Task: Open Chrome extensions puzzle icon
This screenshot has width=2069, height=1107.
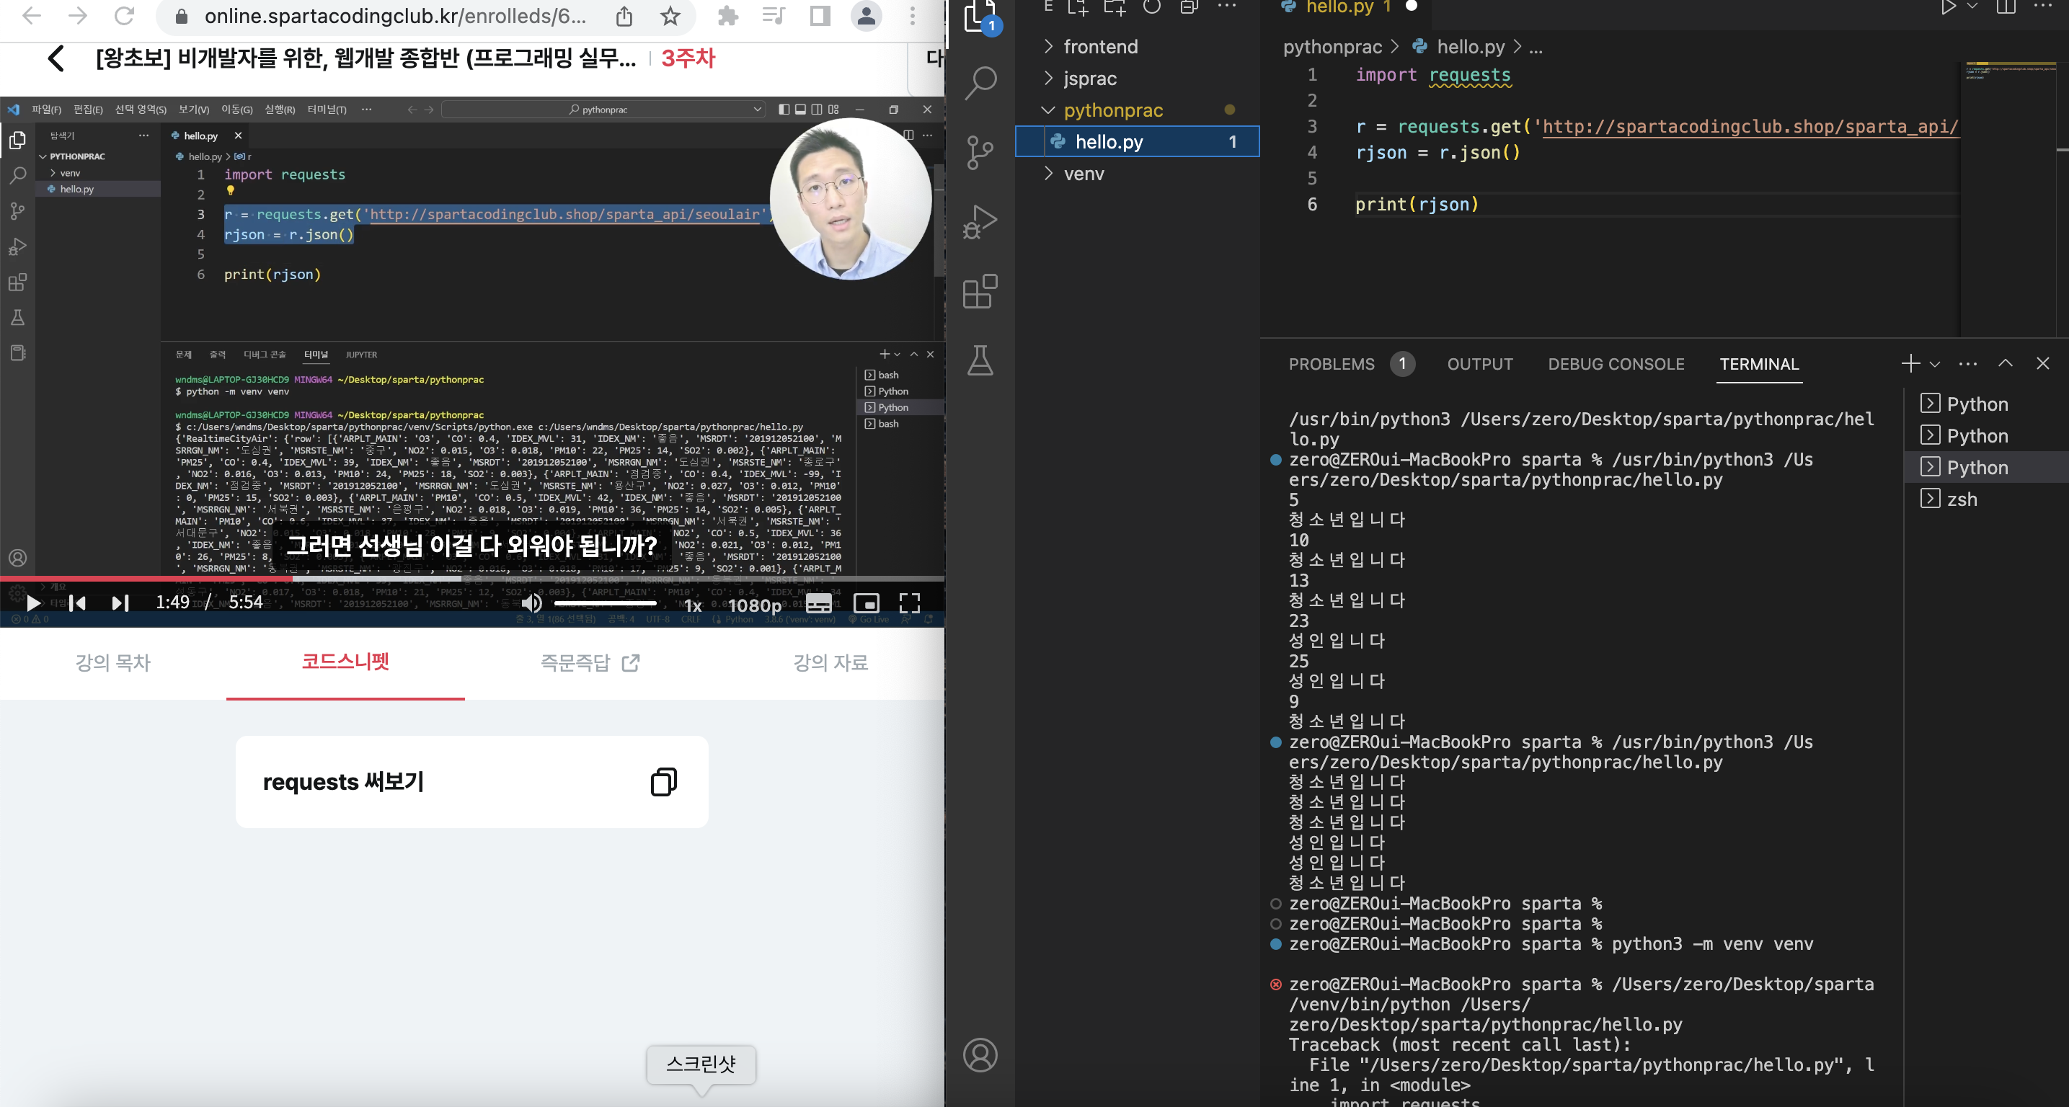Action: click(x=727, y=16)
